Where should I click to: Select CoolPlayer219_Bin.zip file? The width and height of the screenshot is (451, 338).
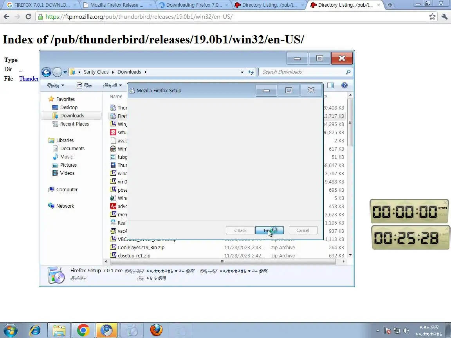point(141,248)
